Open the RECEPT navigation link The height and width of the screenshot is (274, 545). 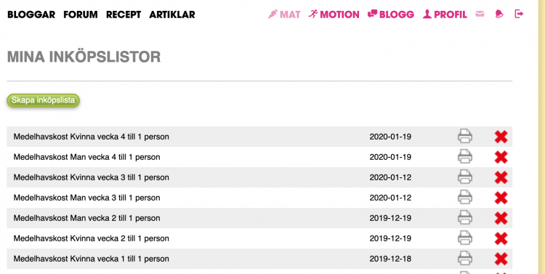[x=124, y=15]
